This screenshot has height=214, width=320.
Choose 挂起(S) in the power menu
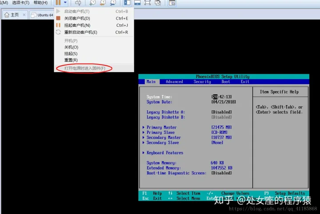[x=94, y=54]
